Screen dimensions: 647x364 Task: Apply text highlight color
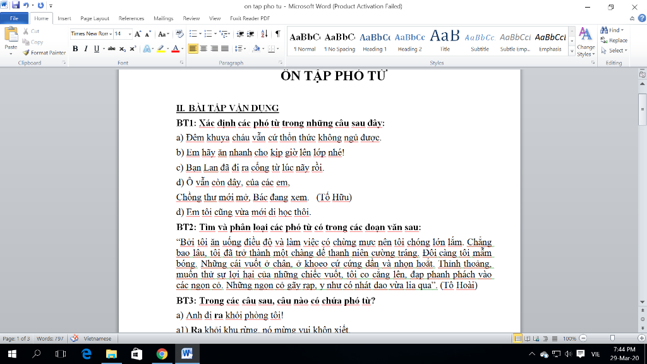pyautogui.click(x=161, y=49)
